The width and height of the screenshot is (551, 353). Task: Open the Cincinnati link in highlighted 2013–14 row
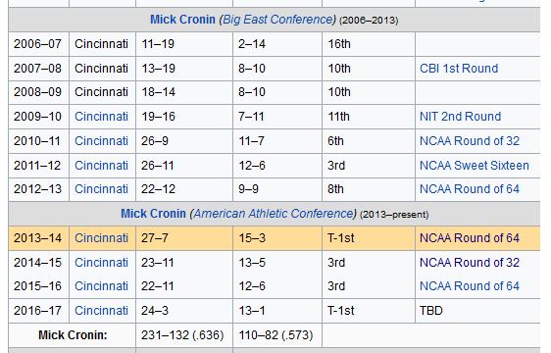101,238
